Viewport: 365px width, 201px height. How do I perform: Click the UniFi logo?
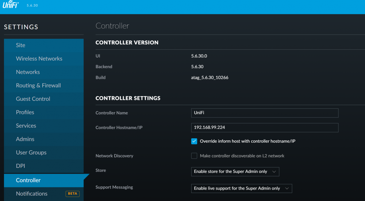coord(11,5)
